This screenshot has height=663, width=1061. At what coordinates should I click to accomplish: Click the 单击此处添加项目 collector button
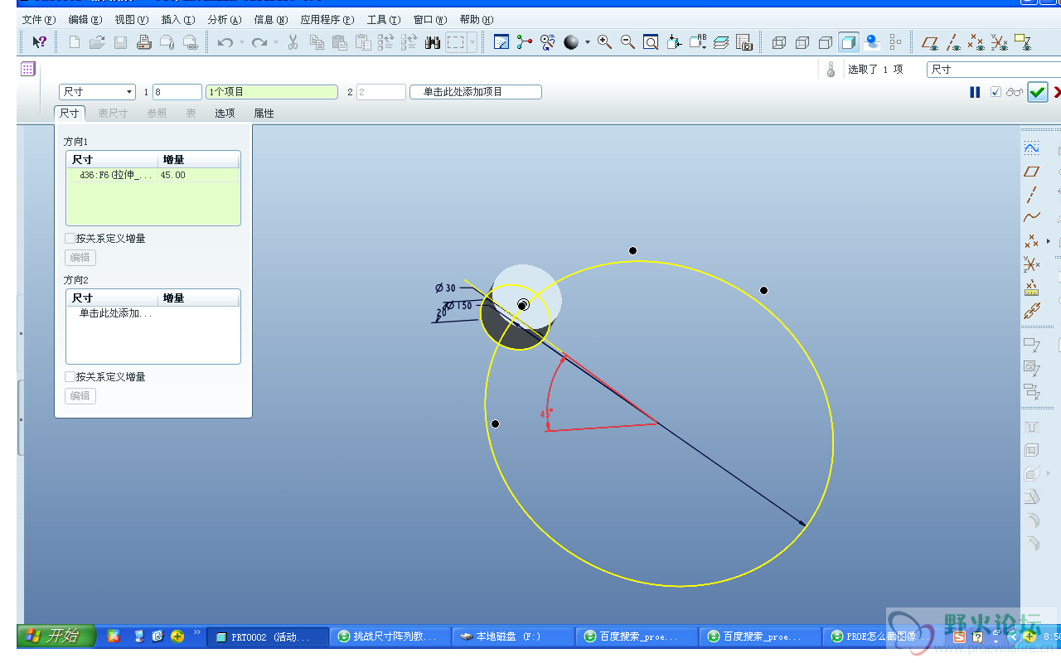tap(475, 92)
